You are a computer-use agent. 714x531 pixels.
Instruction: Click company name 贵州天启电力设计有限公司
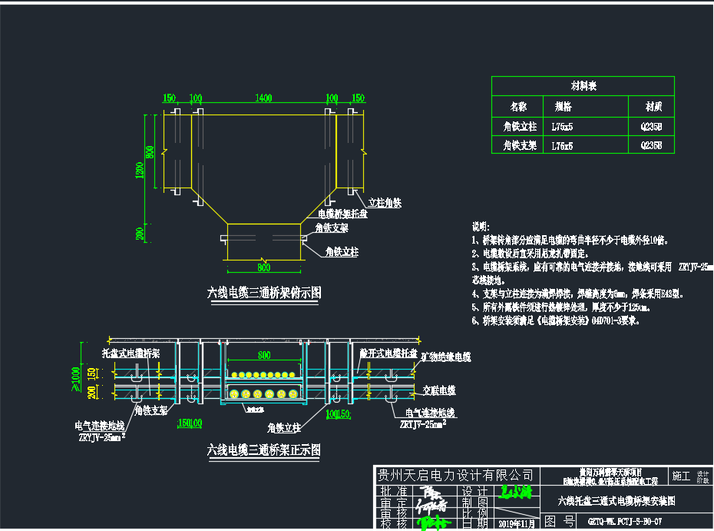(x=455, y=476)
